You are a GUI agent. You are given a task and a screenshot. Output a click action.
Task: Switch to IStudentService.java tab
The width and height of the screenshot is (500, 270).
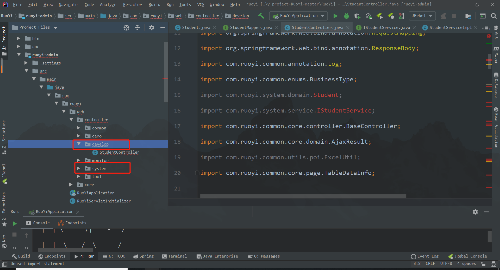[x=386, y=28]
